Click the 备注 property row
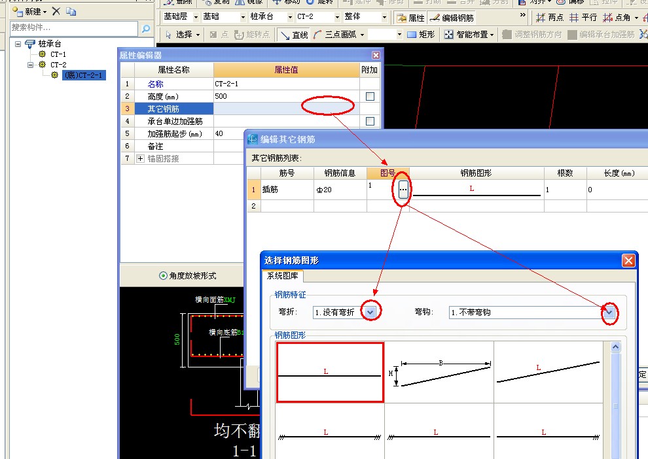Image resolution: width=648 pixels, height=459 pixels. coord(182,146)
